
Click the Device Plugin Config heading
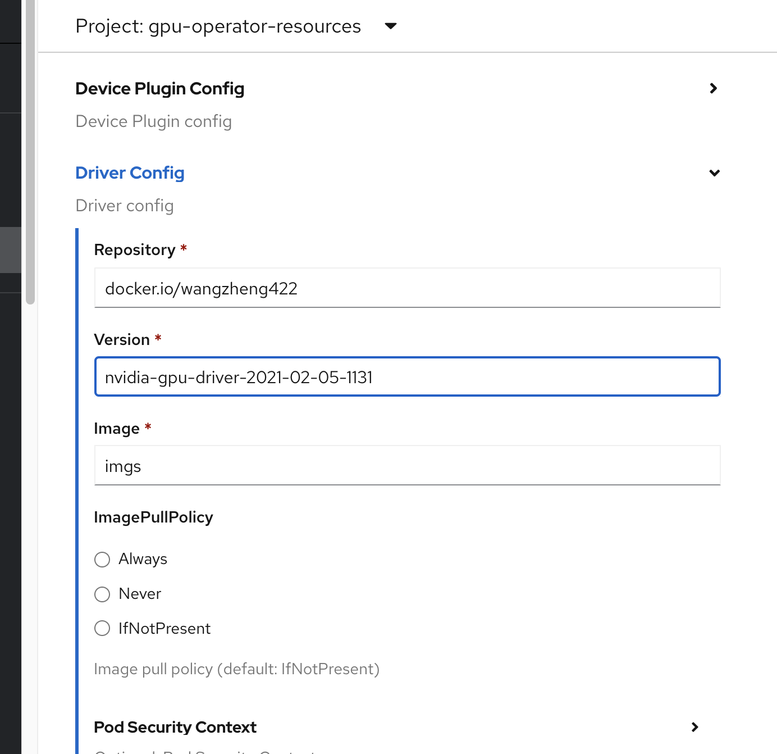pyautogui.click(x=160, y=89)
